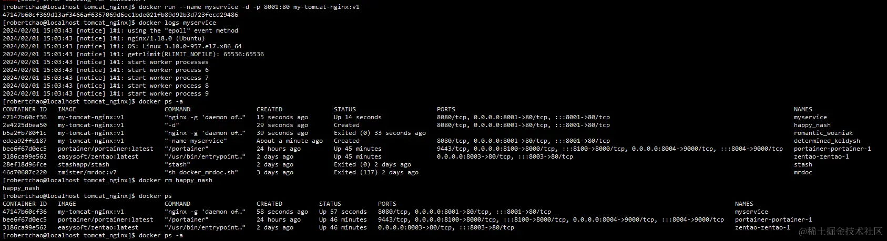The height and width of the screenshot is (241, 887).
Task: Click 'Up 57 seconds' status in second table
Action: pyautogui.click(x=343, y=212)
